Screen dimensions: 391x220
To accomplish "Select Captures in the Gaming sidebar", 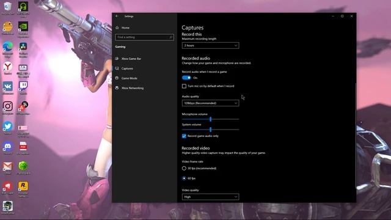I will pyautogui.click(x=127, y=68).
